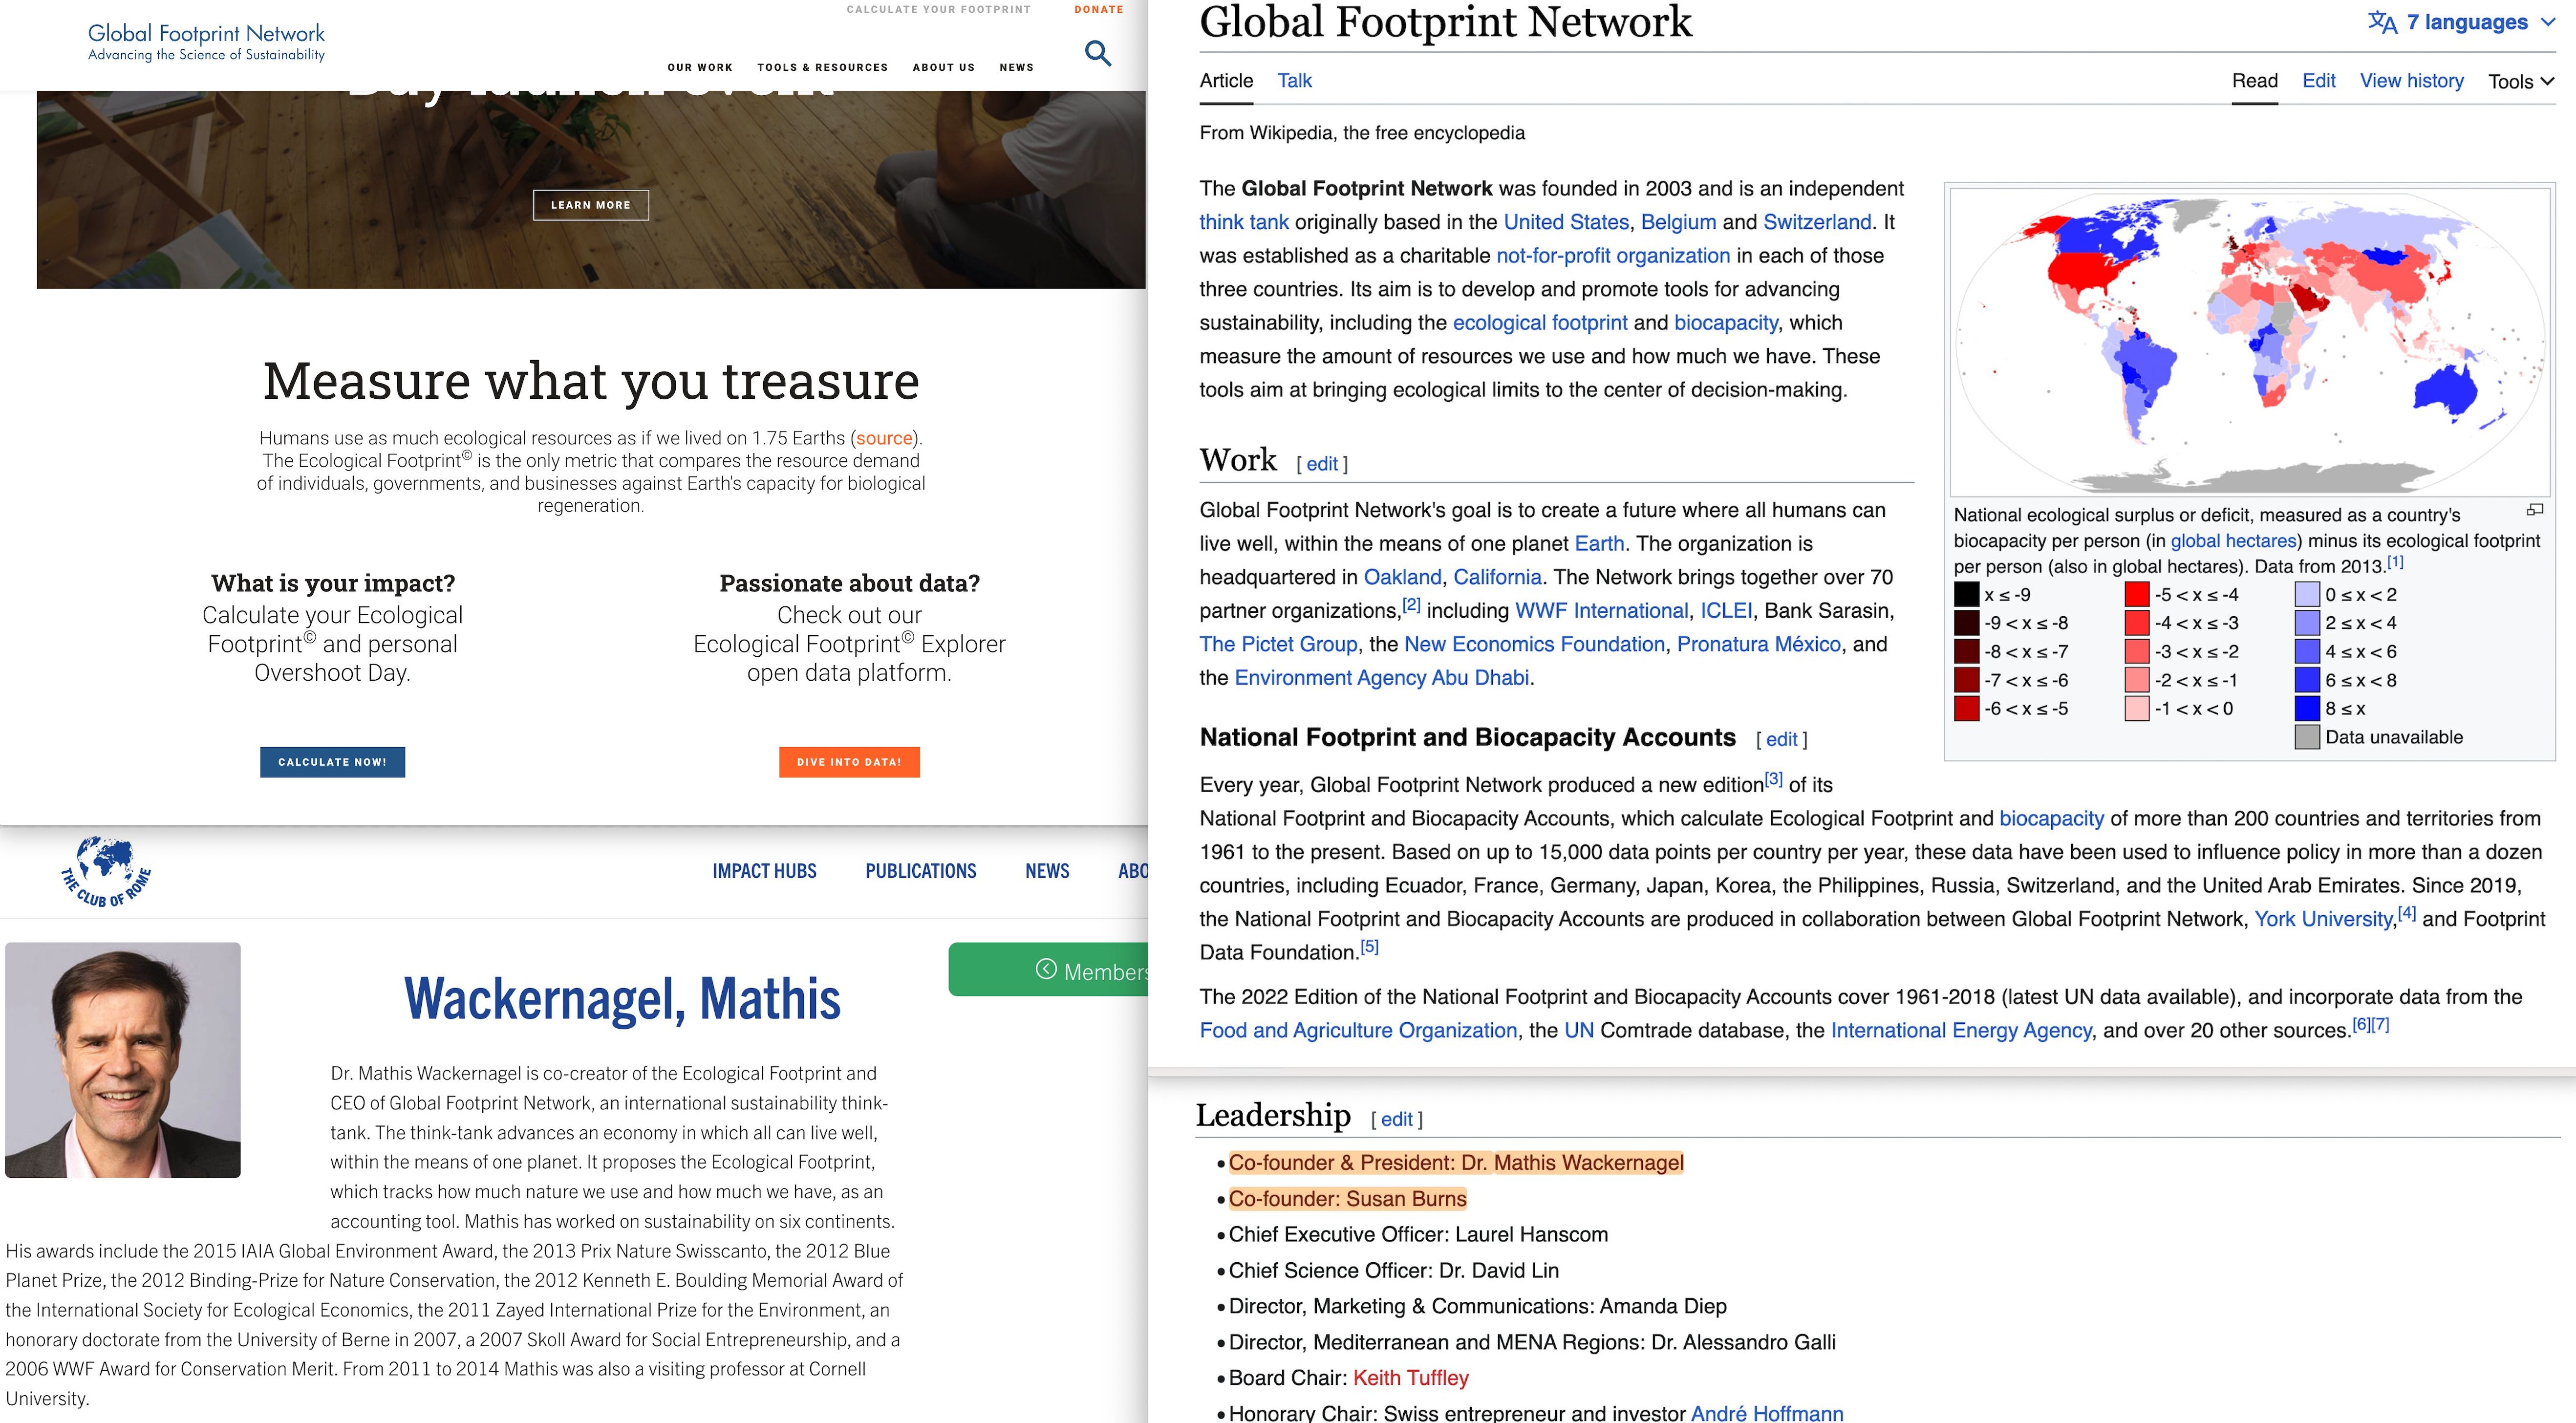
Task: Click the light blue '0 ≤ x < 2' swatch
Action: tap(2307, 594)
